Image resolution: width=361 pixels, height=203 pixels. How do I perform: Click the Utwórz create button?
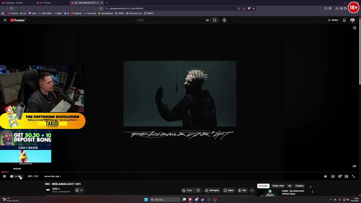[x=333, y=20]
